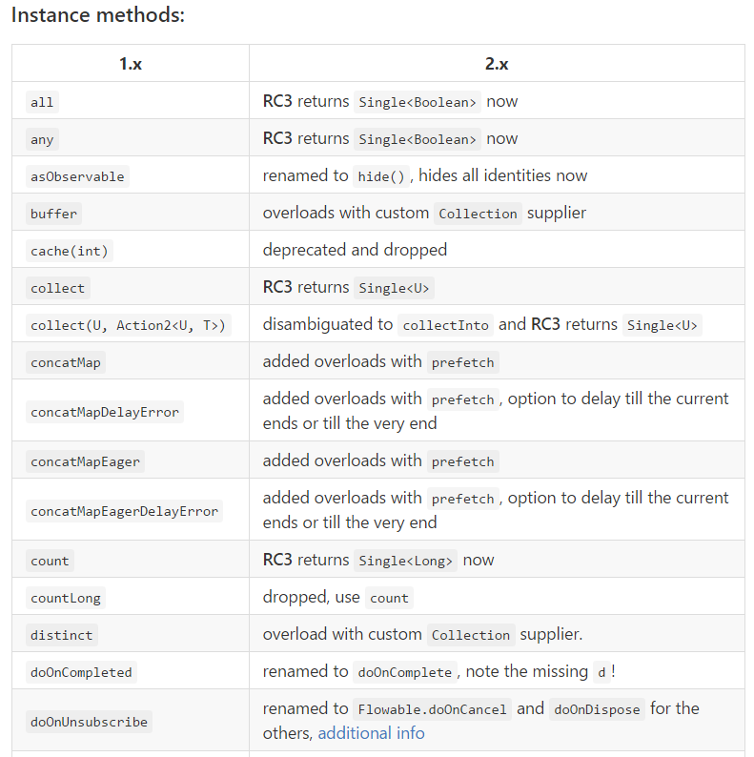The width and height of the screenshot is (754, 757).
Task: Select the buffer method label
Action: [53, 214]
